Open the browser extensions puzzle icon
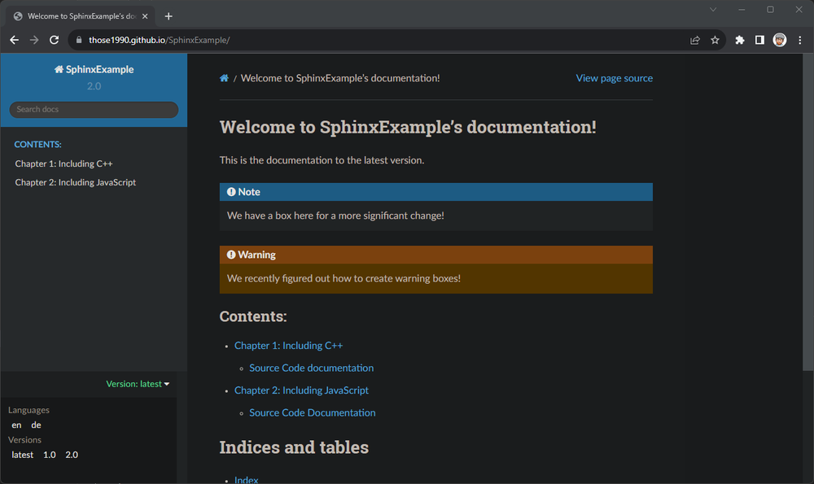This screenshot has height=484, width=814. 739,40
